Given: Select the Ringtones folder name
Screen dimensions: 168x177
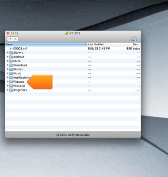Looking at the screenshot, I should [x=20, y=90].
